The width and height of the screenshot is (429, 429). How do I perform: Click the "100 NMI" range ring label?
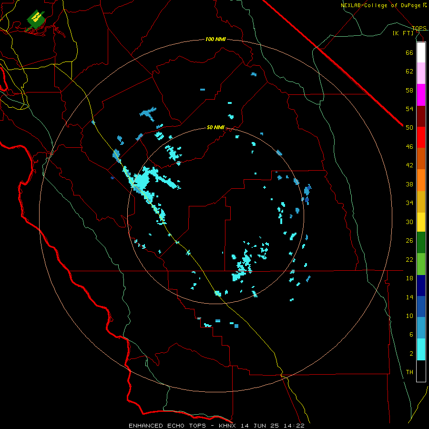(215, 40)
